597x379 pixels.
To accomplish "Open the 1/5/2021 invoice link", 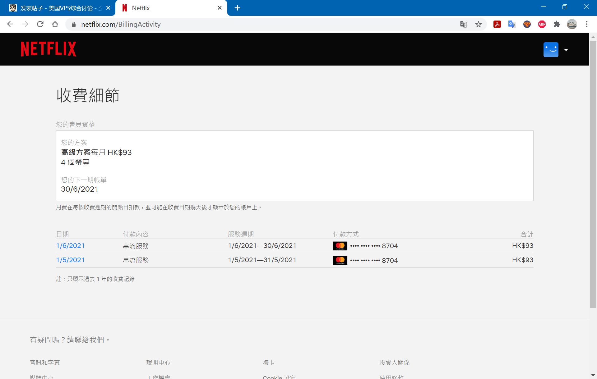I will point(70,260).
